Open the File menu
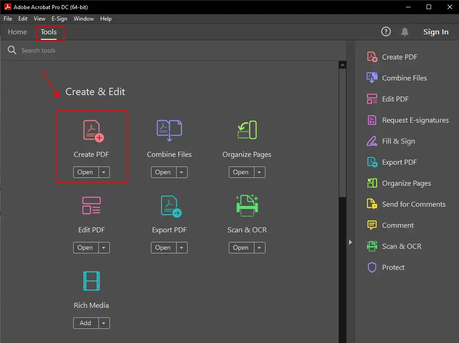The height and width of the screenshot is (343, 459). click(8, 19)
